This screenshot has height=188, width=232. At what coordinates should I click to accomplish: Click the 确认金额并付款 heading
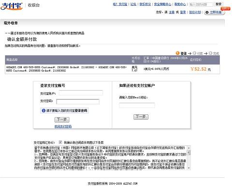(22, 39)
